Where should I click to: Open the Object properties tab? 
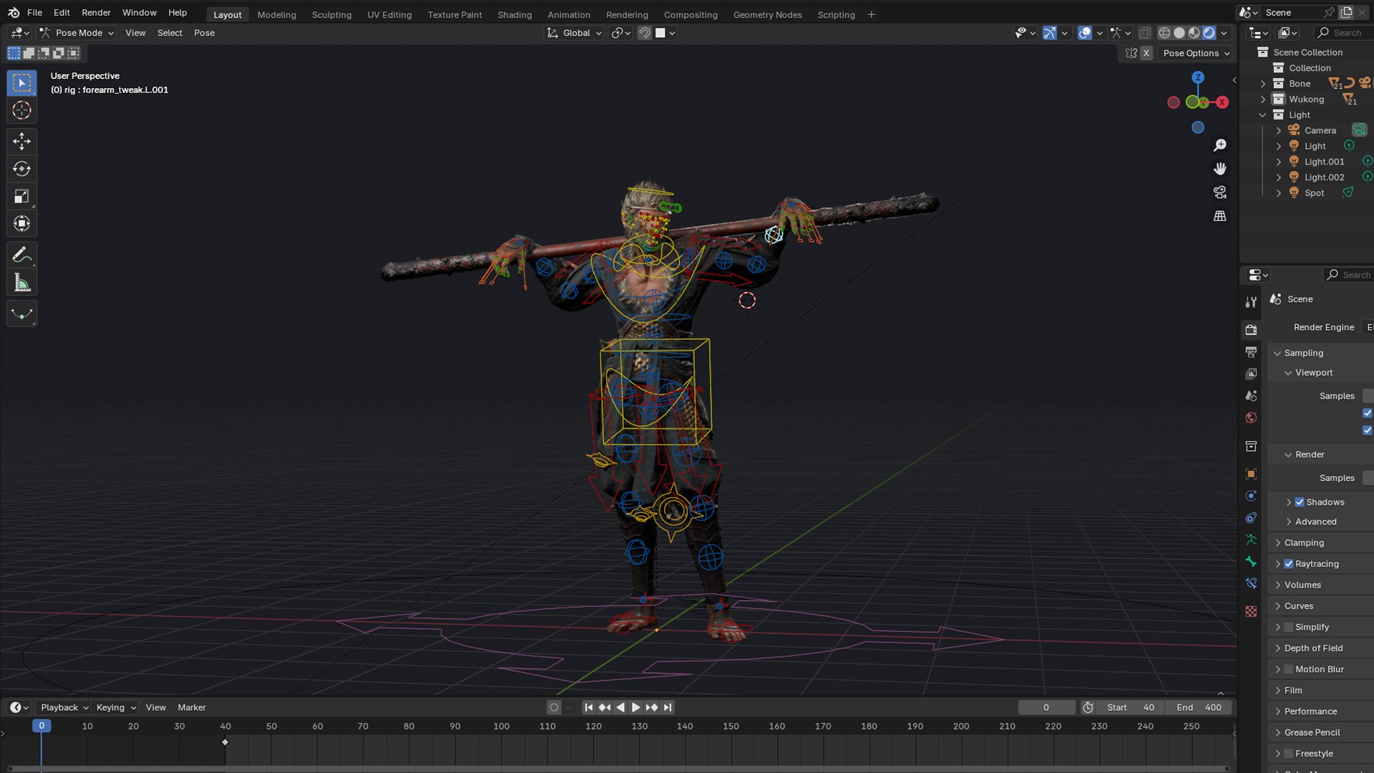1251,474
